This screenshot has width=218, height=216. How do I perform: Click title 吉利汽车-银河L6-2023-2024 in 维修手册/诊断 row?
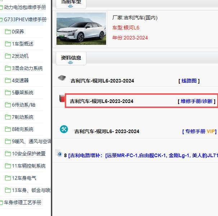102,101
